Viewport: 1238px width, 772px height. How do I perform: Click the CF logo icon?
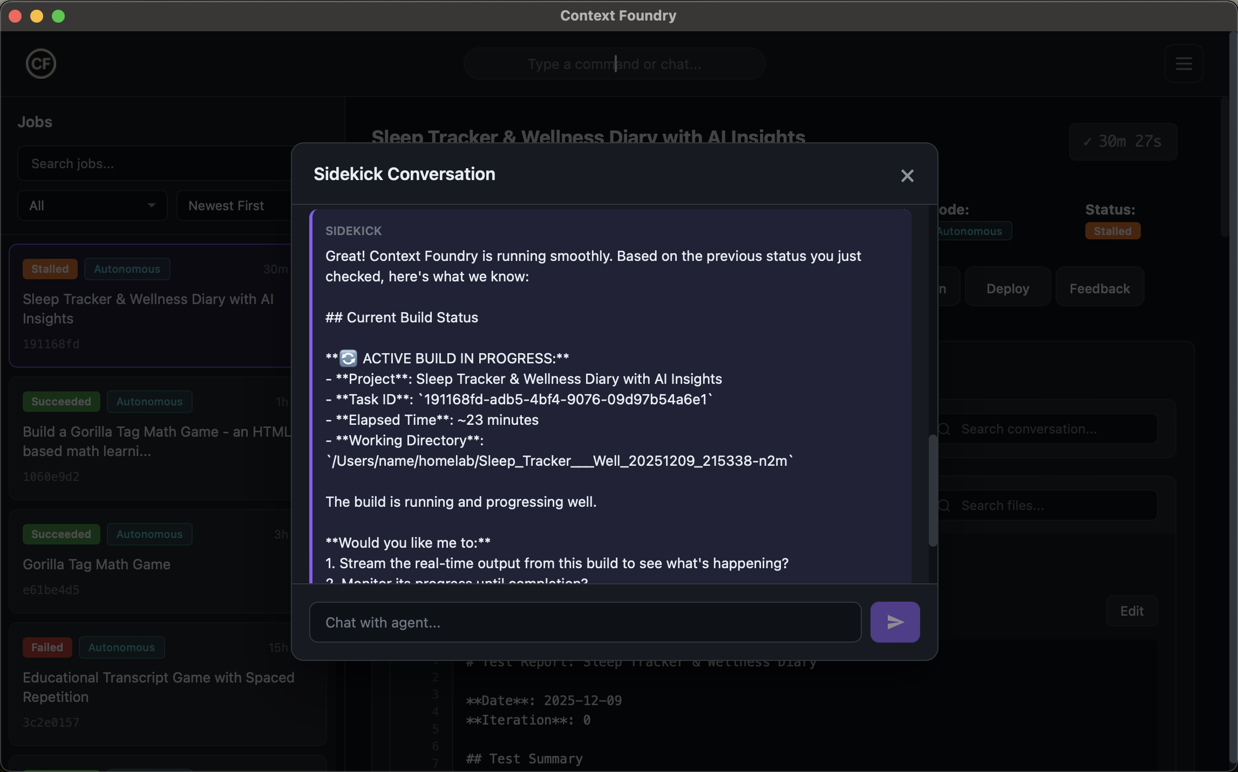(40, 64)
